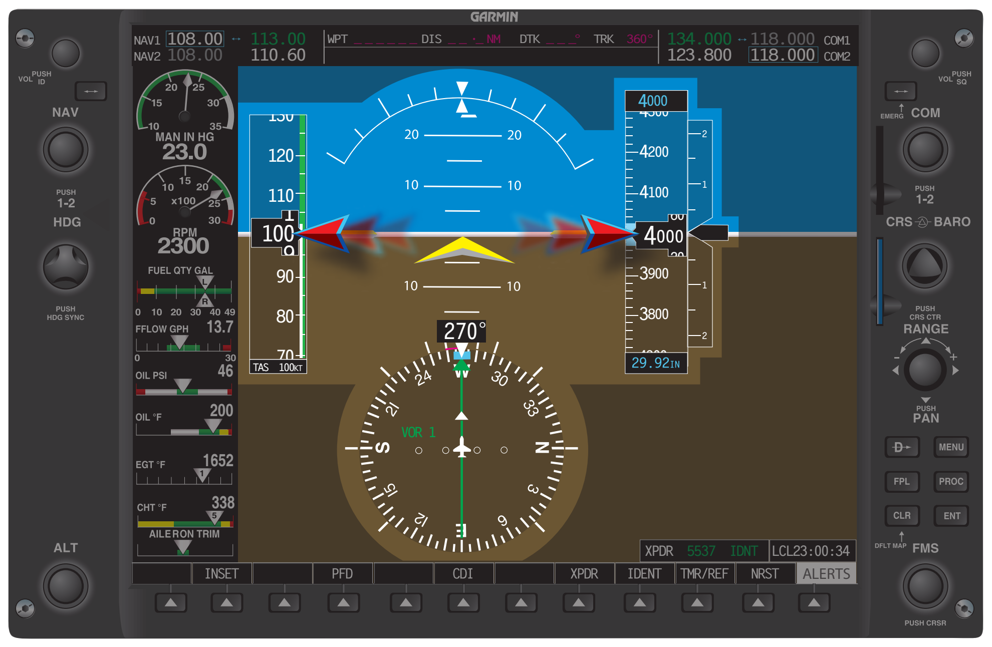Open the PROC procedures key
This screenshot has height=647, width=992.
[x=951, y=481]
